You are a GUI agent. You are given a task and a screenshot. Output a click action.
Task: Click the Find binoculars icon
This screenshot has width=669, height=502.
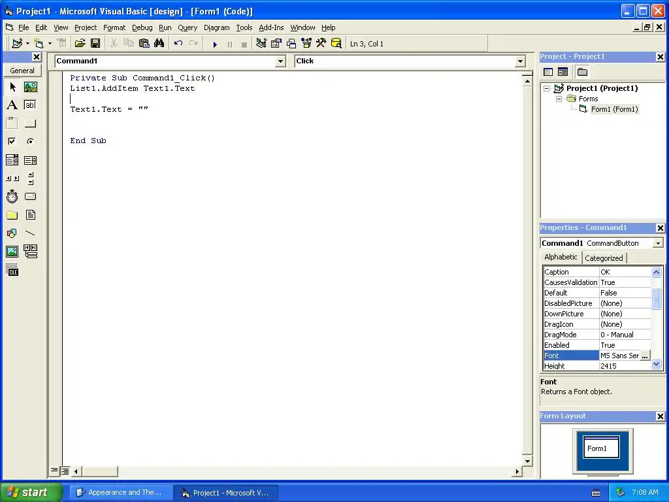(159, 44)
